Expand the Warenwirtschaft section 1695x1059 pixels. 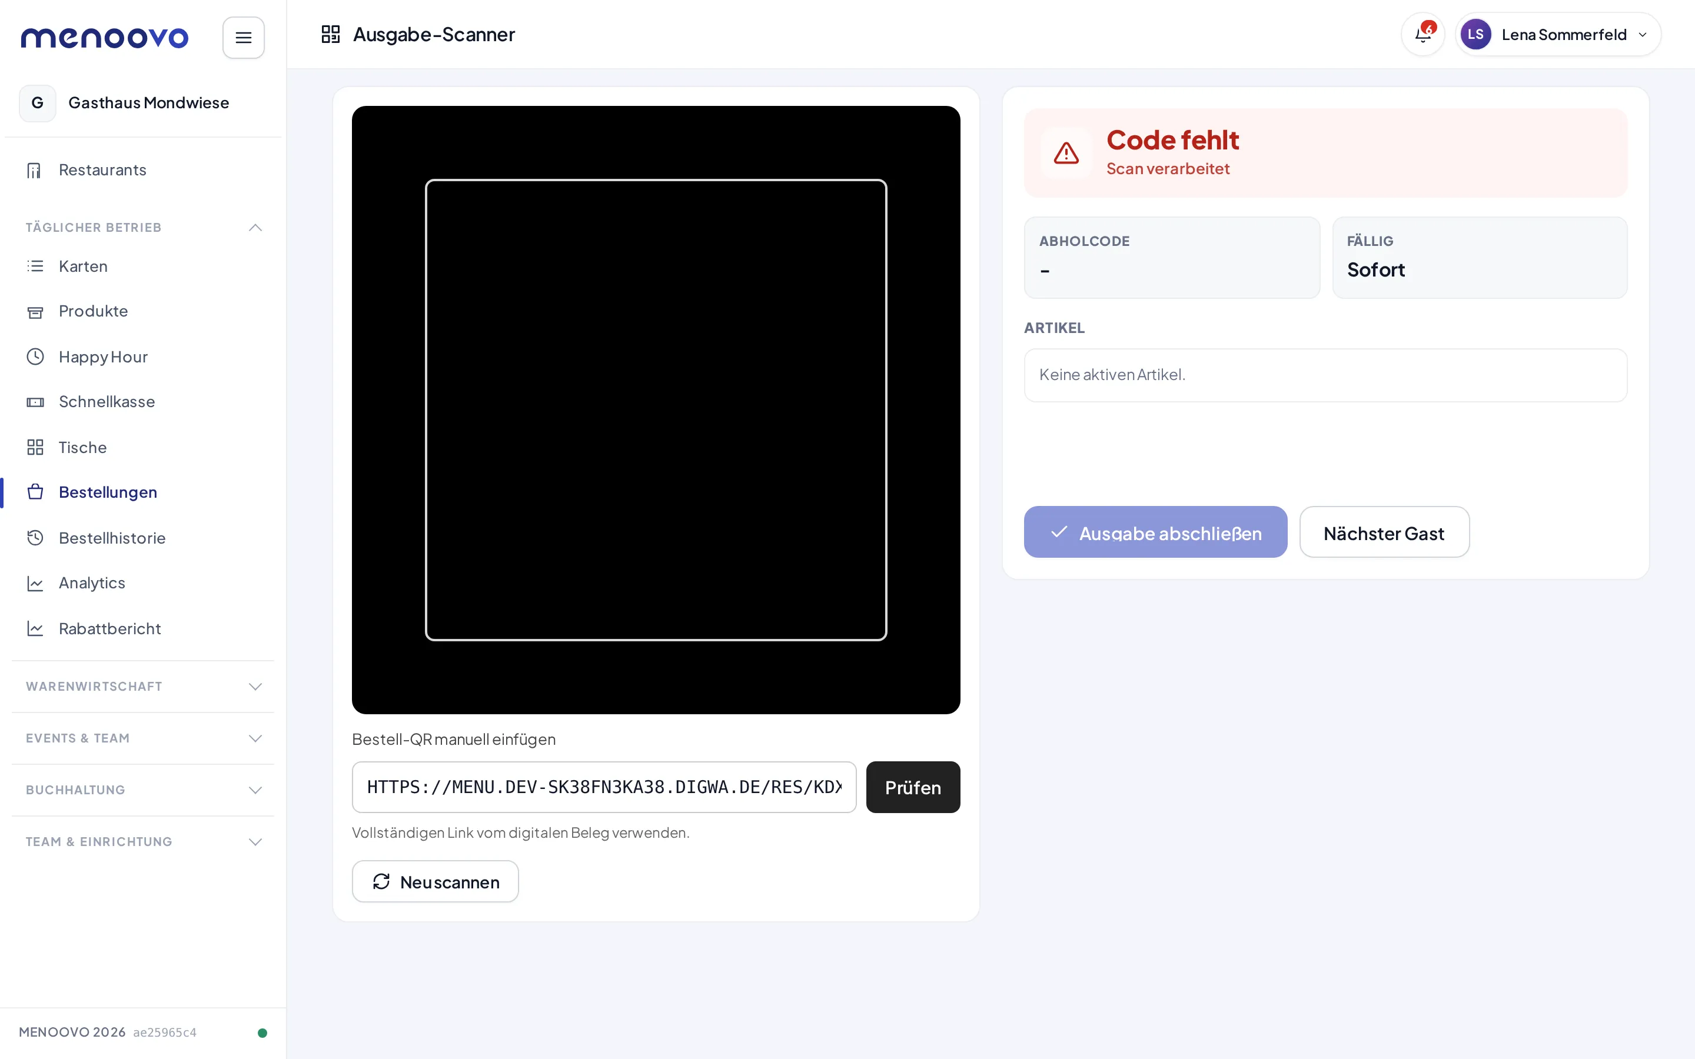coord(143,687)
